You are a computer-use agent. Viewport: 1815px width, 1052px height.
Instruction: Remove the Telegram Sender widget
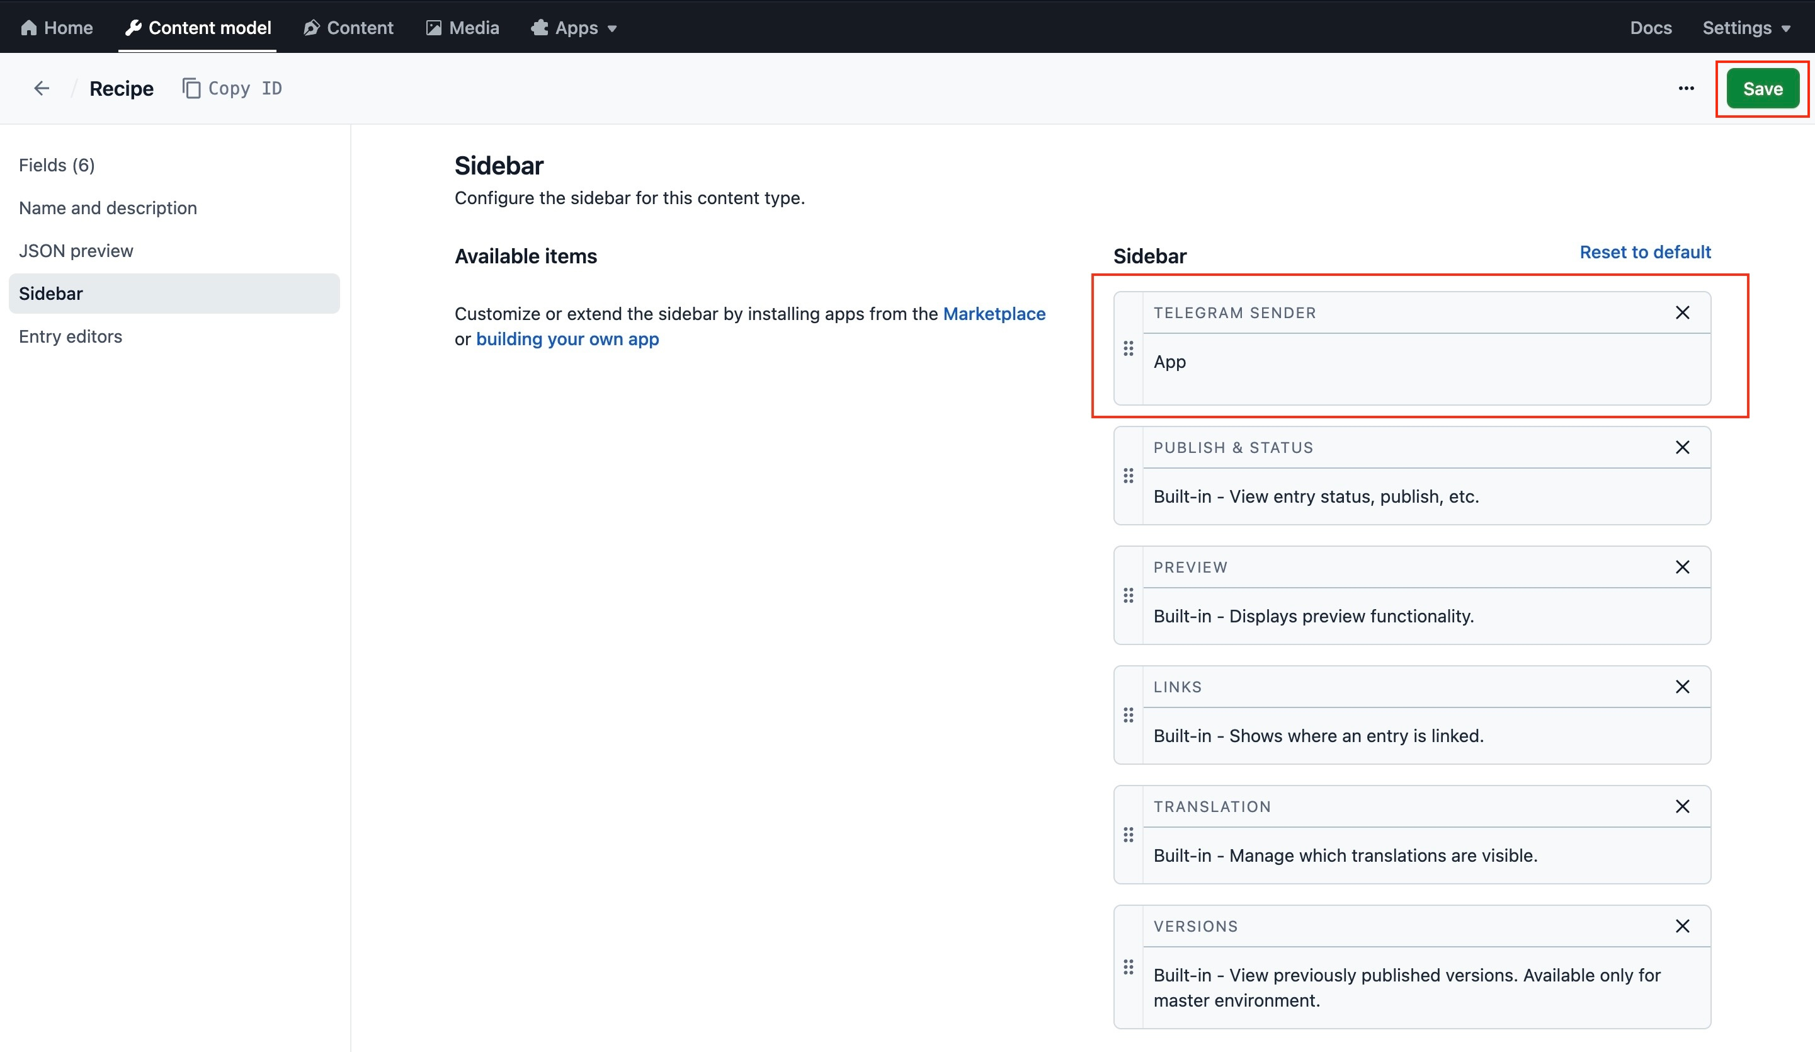pos(1683,312)
